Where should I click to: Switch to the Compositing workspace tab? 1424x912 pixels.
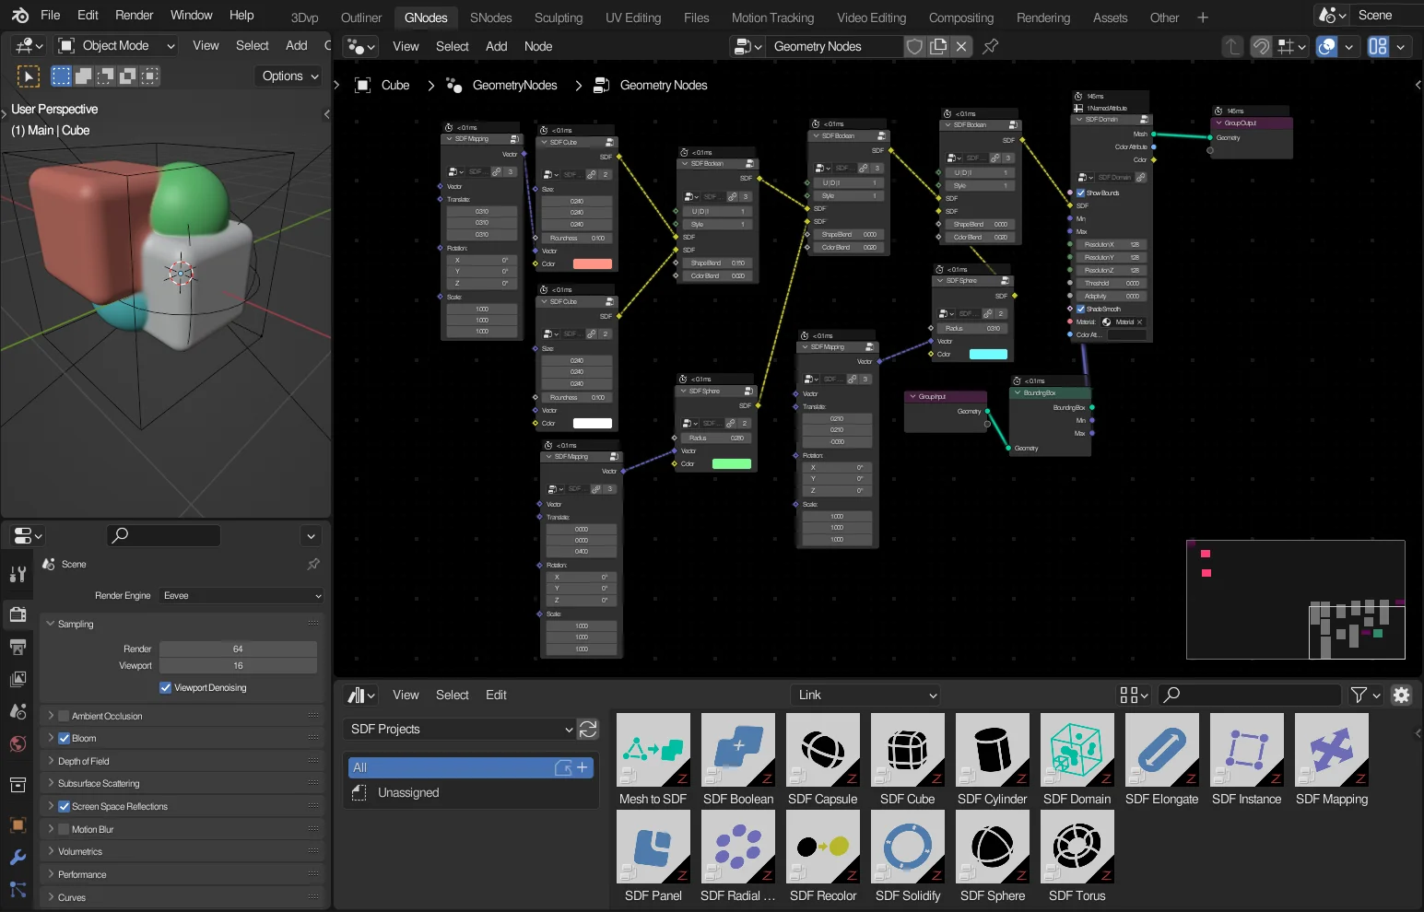(960, 17)
